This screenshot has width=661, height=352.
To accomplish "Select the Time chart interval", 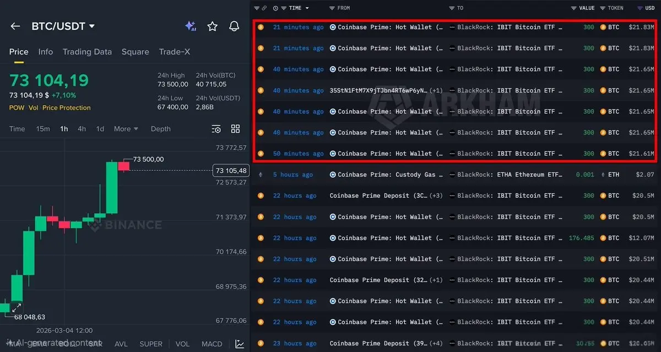I will [17, 129].
